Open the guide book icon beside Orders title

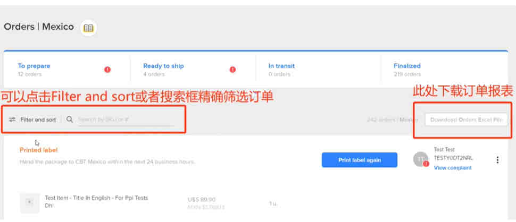coord(88,28)
